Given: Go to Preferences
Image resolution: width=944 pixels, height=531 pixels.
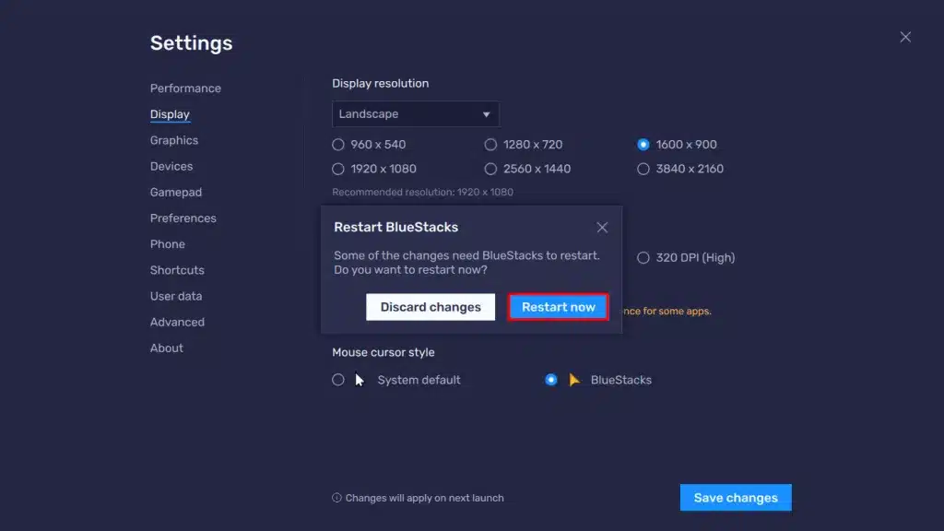Looking at the screenshot, I should (x=183, y=218).
